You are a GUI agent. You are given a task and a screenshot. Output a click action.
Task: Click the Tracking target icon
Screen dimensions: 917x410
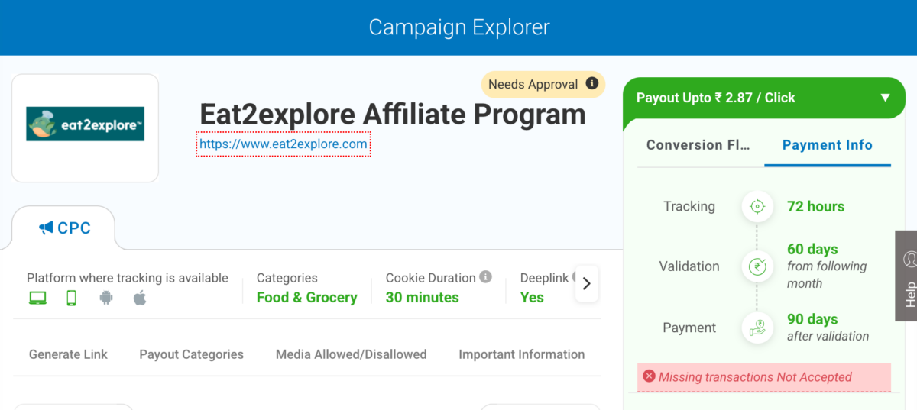tap(757, 206)
